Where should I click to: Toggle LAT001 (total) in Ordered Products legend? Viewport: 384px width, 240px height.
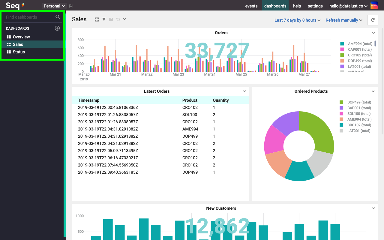coord(359,131)
